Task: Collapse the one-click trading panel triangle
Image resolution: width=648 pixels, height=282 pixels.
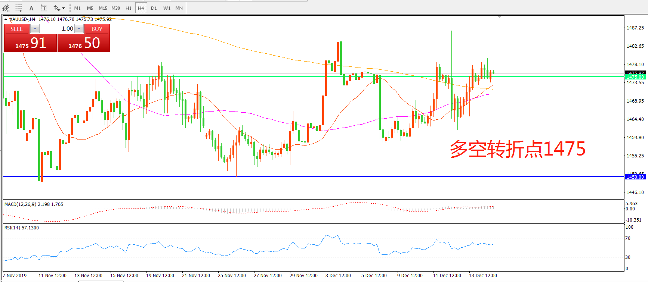Action: pos(6,19)
